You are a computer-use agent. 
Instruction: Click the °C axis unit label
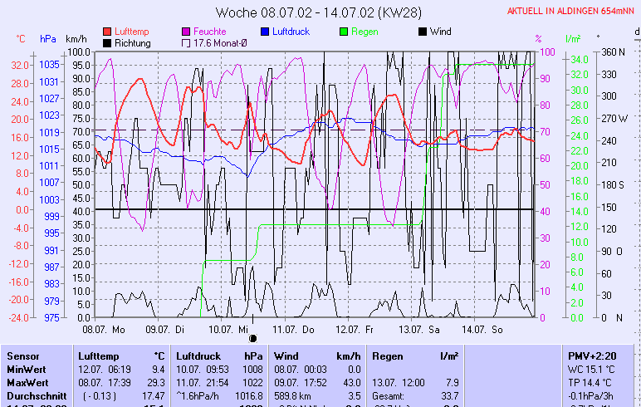click(21, 39)
